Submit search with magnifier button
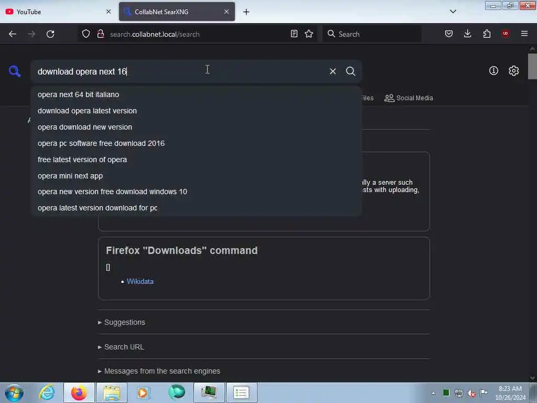The height and width of the screenshot is (403, 537). [350, 71]
